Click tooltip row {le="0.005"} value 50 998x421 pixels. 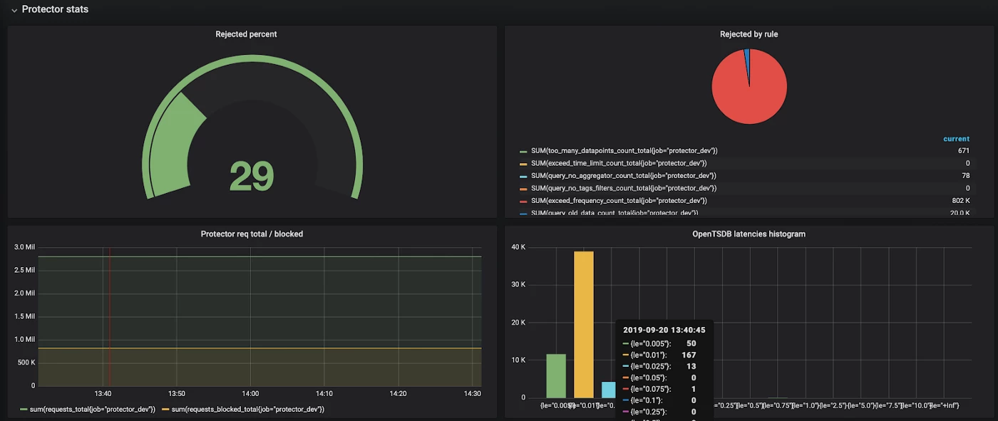coord(691,343)
